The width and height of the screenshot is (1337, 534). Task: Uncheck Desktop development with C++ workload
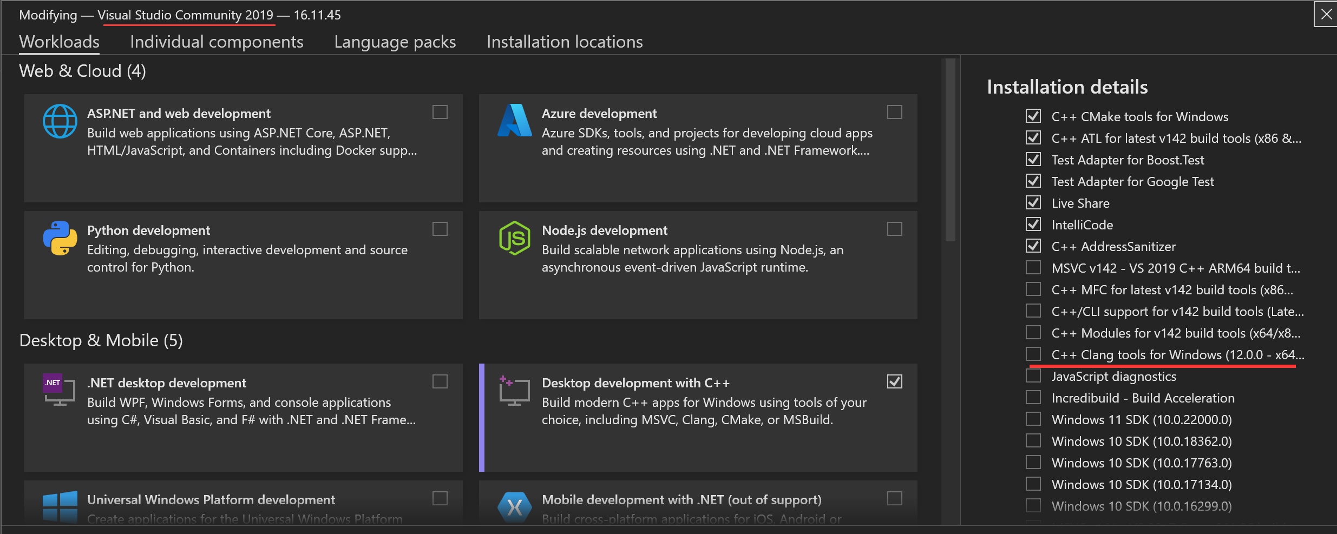(895, 381)
